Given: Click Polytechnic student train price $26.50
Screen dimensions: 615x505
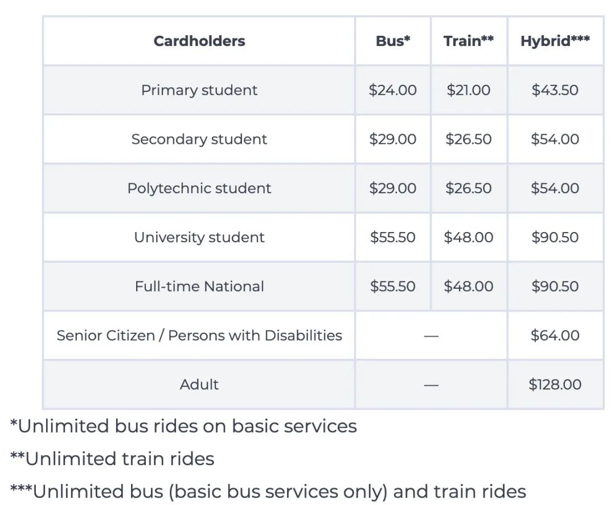Looking at the screenshot, I should point(469,188).
